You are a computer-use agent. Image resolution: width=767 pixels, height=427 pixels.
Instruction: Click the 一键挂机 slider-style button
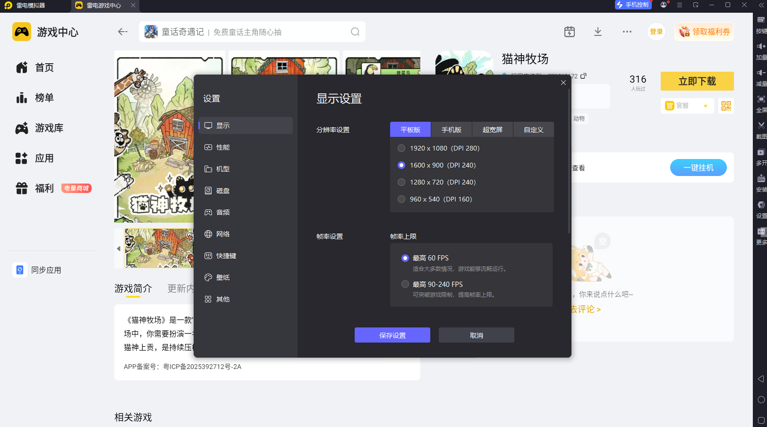[x=699, y=167]
